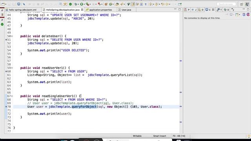Maximize the Console panel
Viewport: 251px width, 141px height.
248,9
